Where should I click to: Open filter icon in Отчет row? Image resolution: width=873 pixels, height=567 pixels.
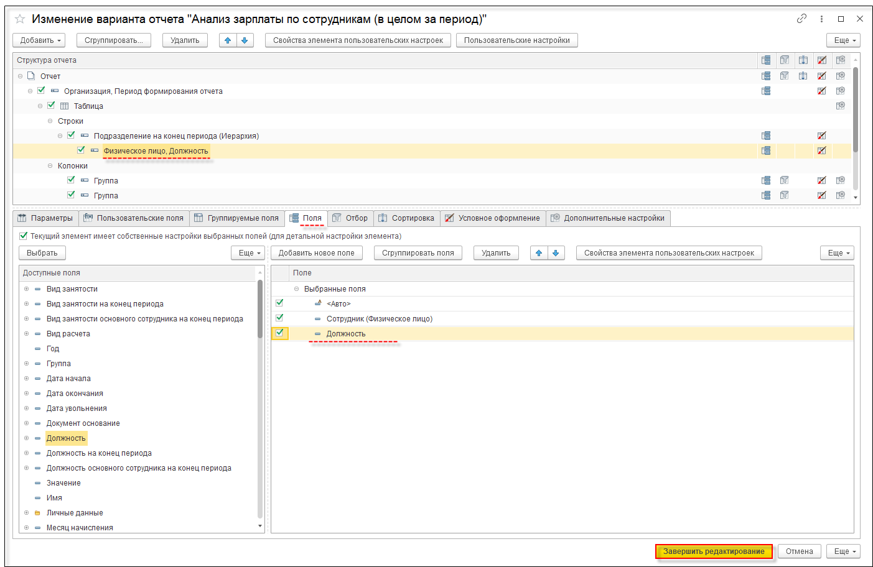[785, 76]
